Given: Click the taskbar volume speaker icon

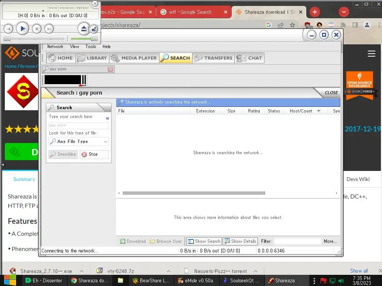Looking at the screenshot, I should tap(341, 281).
